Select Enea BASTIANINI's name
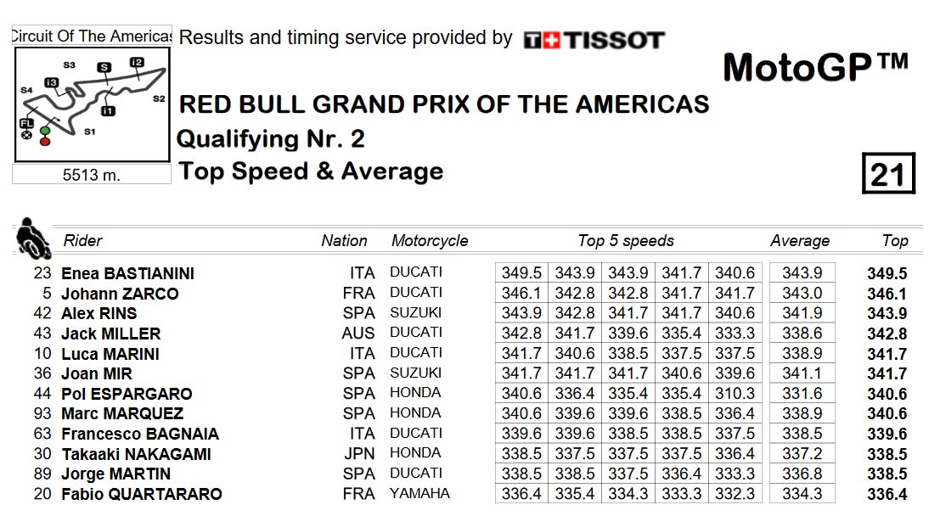 (127, 273)
